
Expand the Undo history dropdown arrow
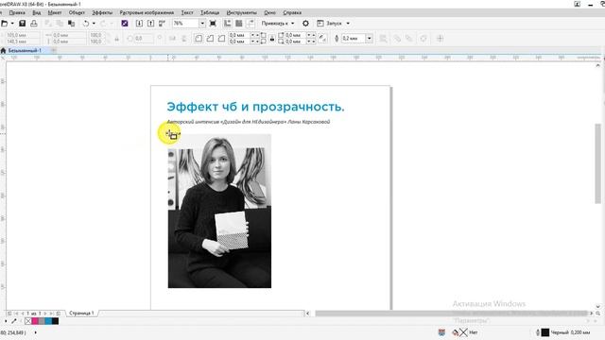pos(94,24)
